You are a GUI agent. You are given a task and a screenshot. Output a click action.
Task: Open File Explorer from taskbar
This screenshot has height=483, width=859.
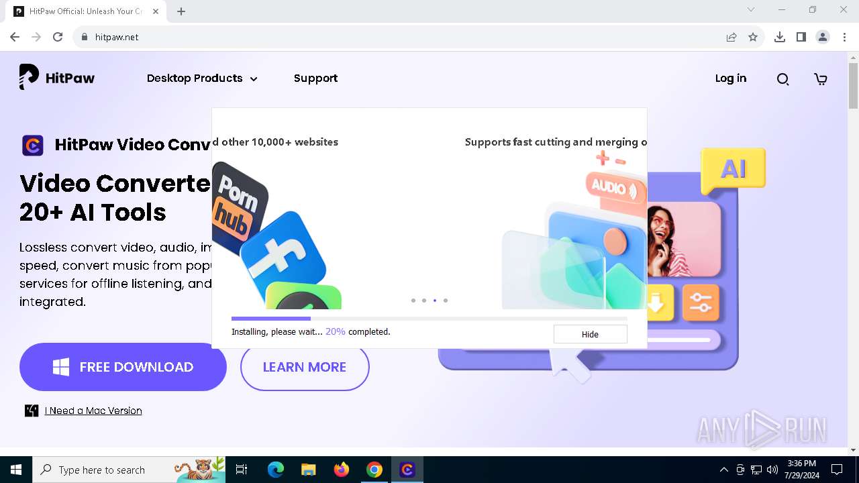[x=308, y=470]
